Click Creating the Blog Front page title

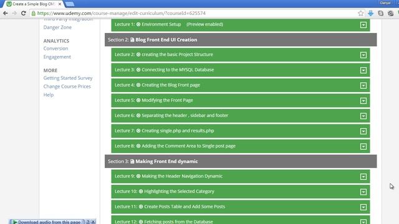[171, 85]
